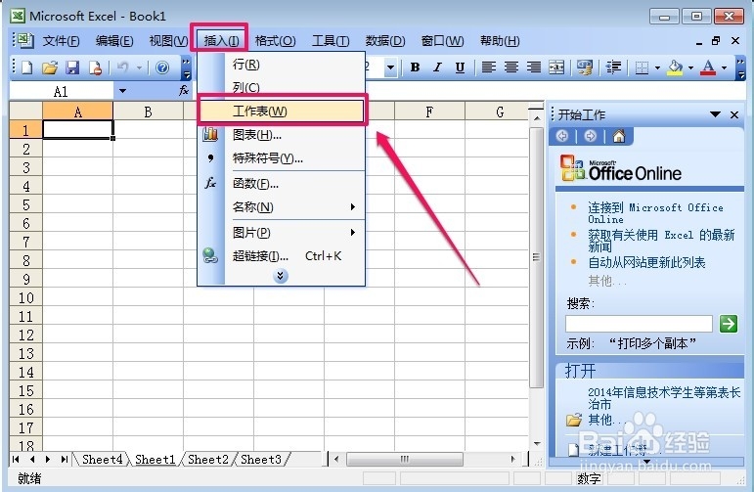
Task: Open the Undo history dropdown
Action: coord(139,67)
